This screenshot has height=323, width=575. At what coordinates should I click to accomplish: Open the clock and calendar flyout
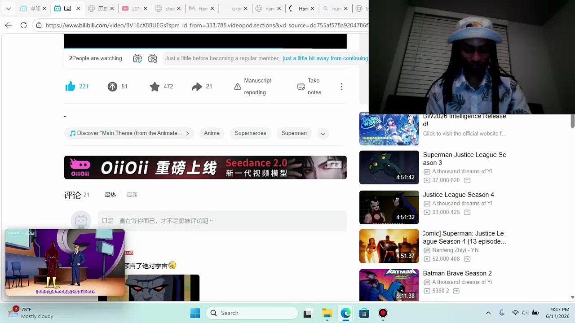557,313
